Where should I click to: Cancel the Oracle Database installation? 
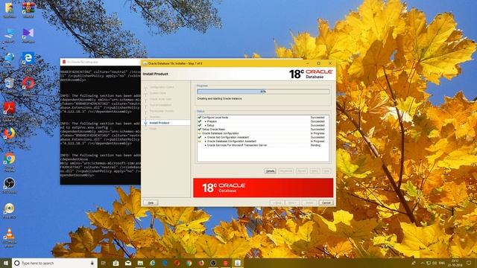[x=326, y=202]
